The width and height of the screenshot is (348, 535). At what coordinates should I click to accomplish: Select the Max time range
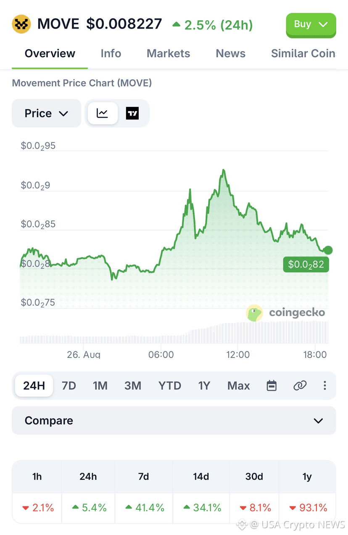239,386
